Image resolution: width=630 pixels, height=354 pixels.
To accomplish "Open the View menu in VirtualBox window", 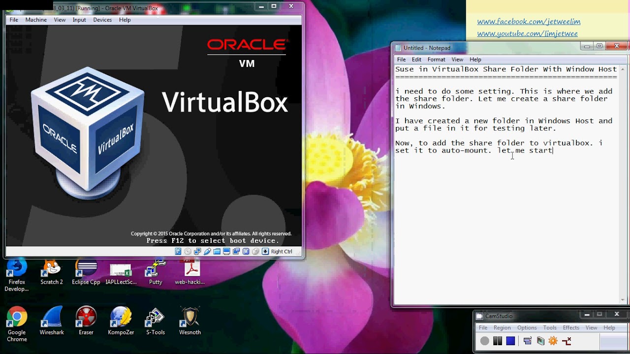I will [60, 20].
